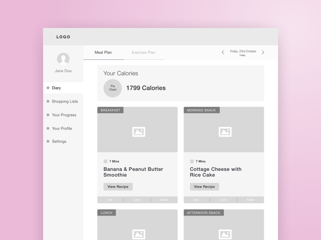Click the BREAKFAST card label
The image size is (321, 240).
110,110
